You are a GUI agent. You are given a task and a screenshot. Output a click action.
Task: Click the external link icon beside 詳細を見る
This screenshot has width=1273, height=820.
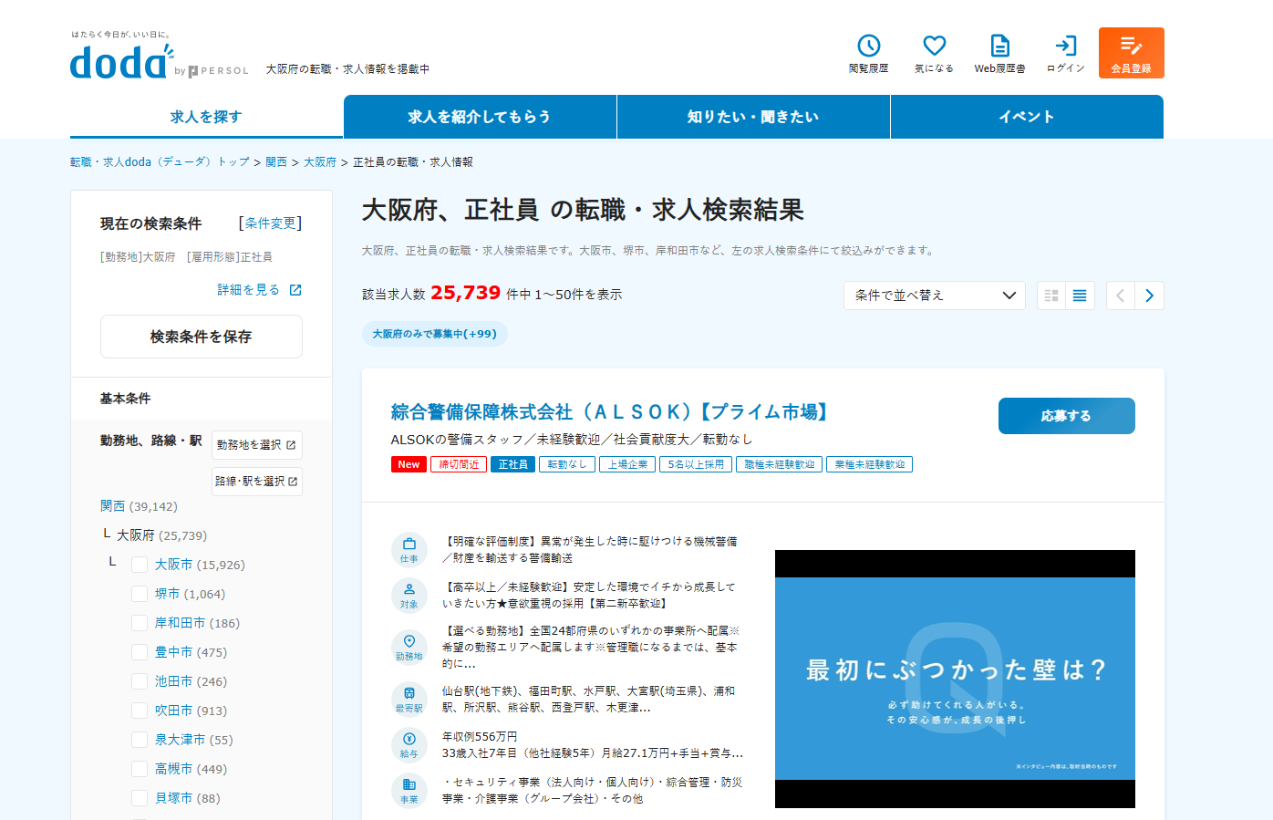(295, 290)
